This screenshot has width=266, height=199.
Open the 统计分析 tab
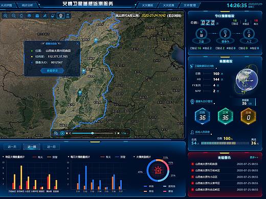28,6
